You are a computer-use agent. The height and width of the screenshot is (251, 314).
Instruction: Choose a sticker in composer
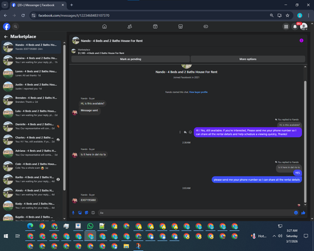(87, 213)
